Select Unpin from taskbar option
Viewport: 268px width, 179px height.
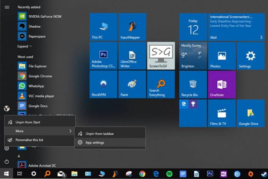99,134
